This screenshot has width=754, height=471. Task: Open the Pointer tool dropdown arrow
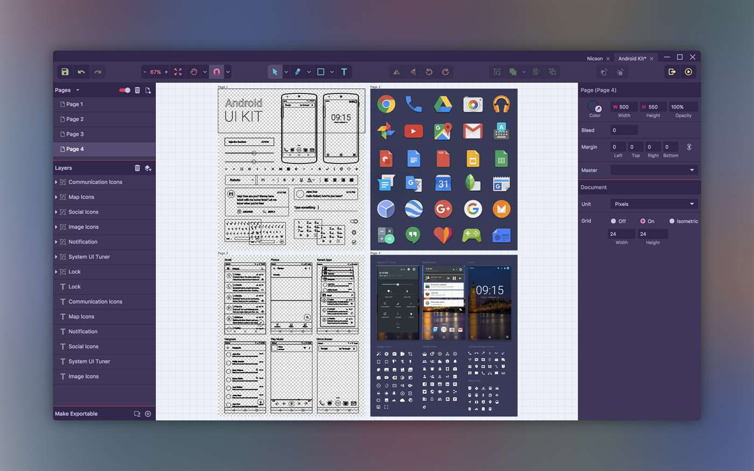(x=286, y=72)
